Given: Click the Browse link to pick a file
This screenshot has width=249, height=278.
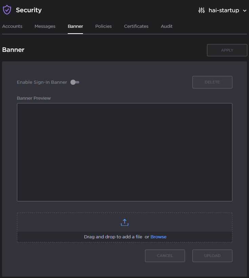Looking at the screenshot, I should click(x=158, y=237).
